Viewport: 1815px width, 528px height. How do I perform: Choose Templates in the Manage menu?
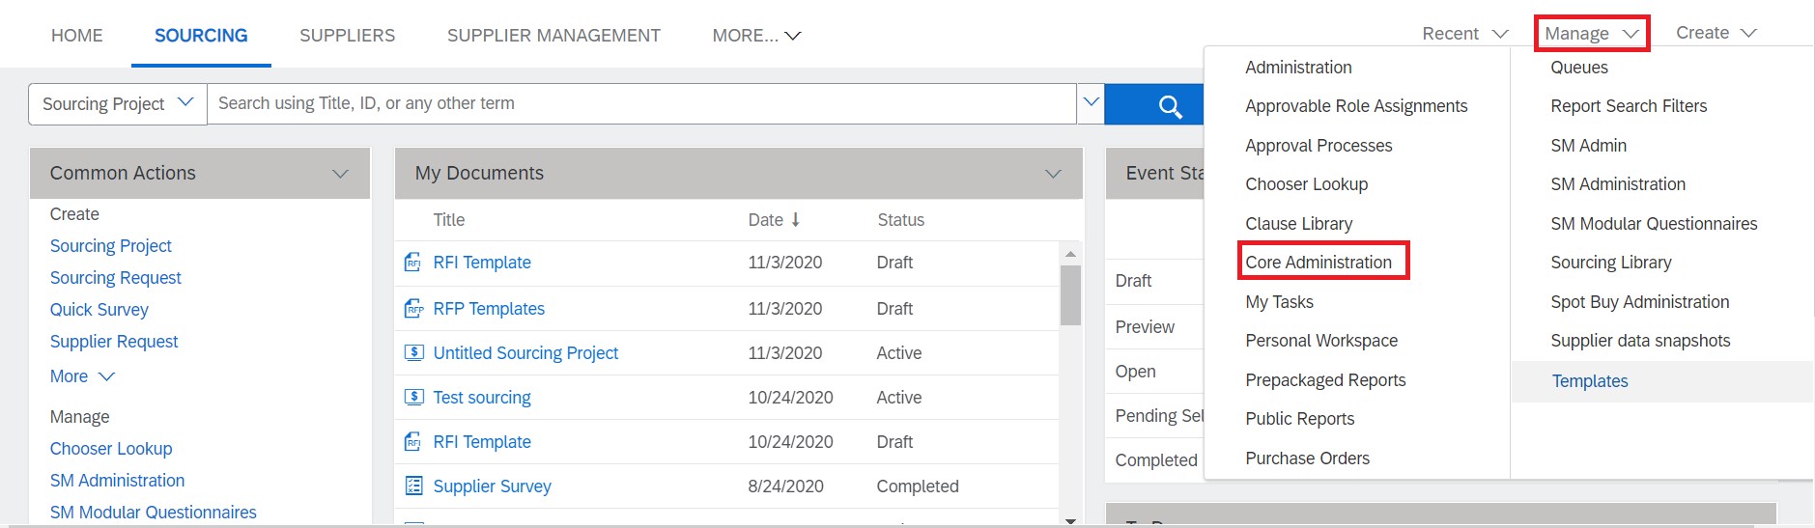click(1589, 381)
